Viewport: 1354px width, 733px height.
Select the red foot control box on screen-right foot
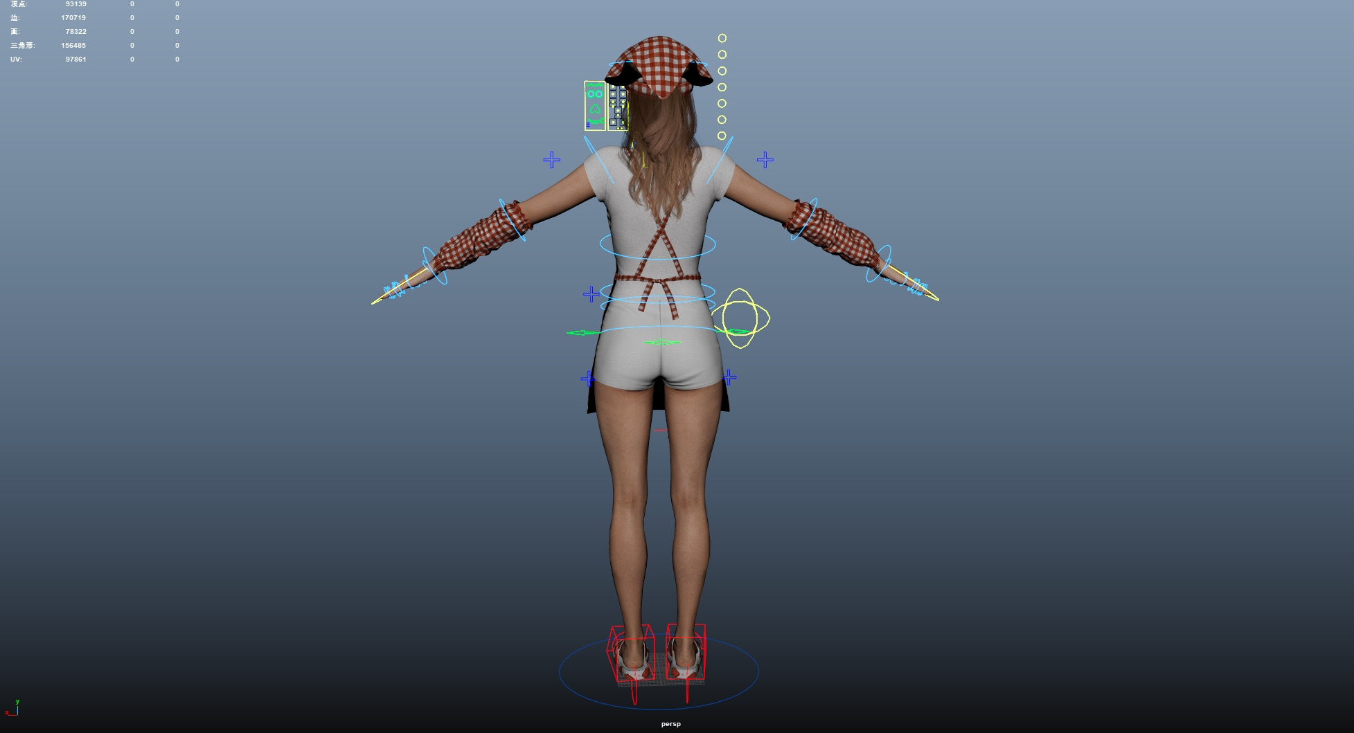coord(686,652)
